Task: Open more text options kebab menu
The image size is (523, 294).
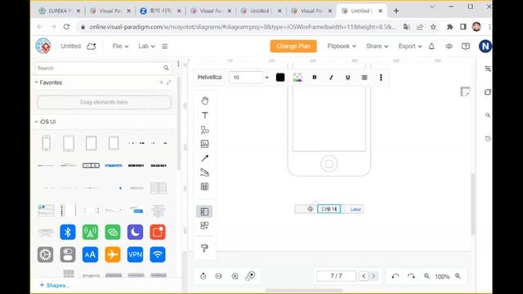Action: click(381, 78)
